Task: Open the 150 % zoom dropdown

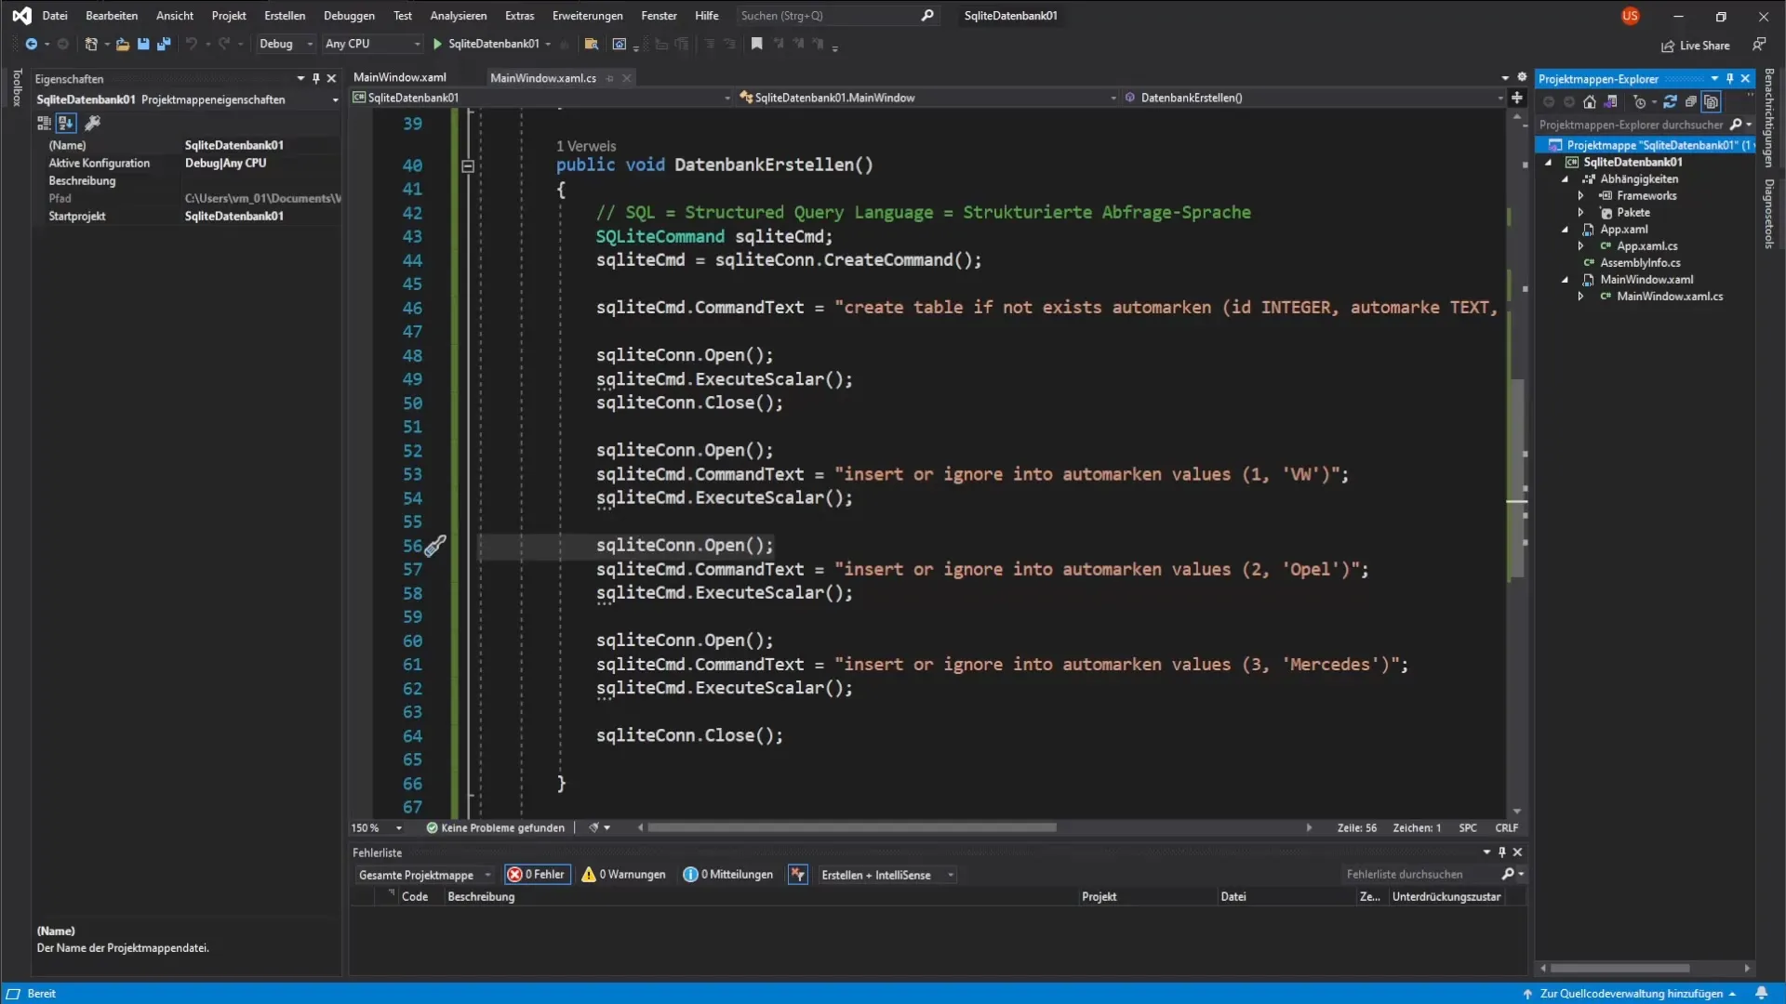Action: pyautogui.click(x=377, y=827)
